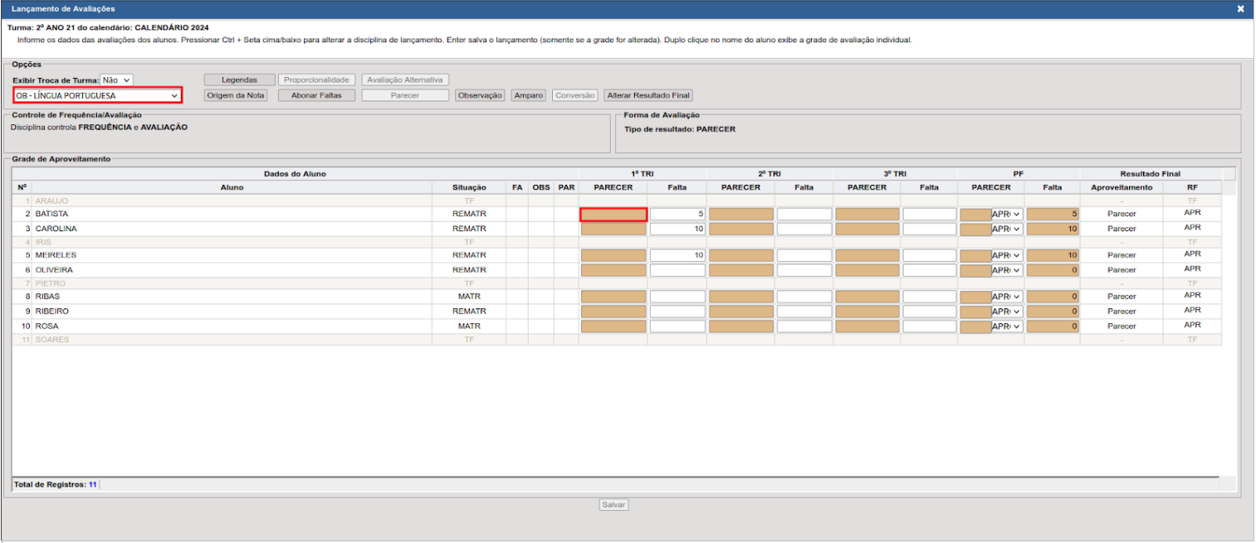
Task: Click the Aluno column header
Action: tap(232, 187)
